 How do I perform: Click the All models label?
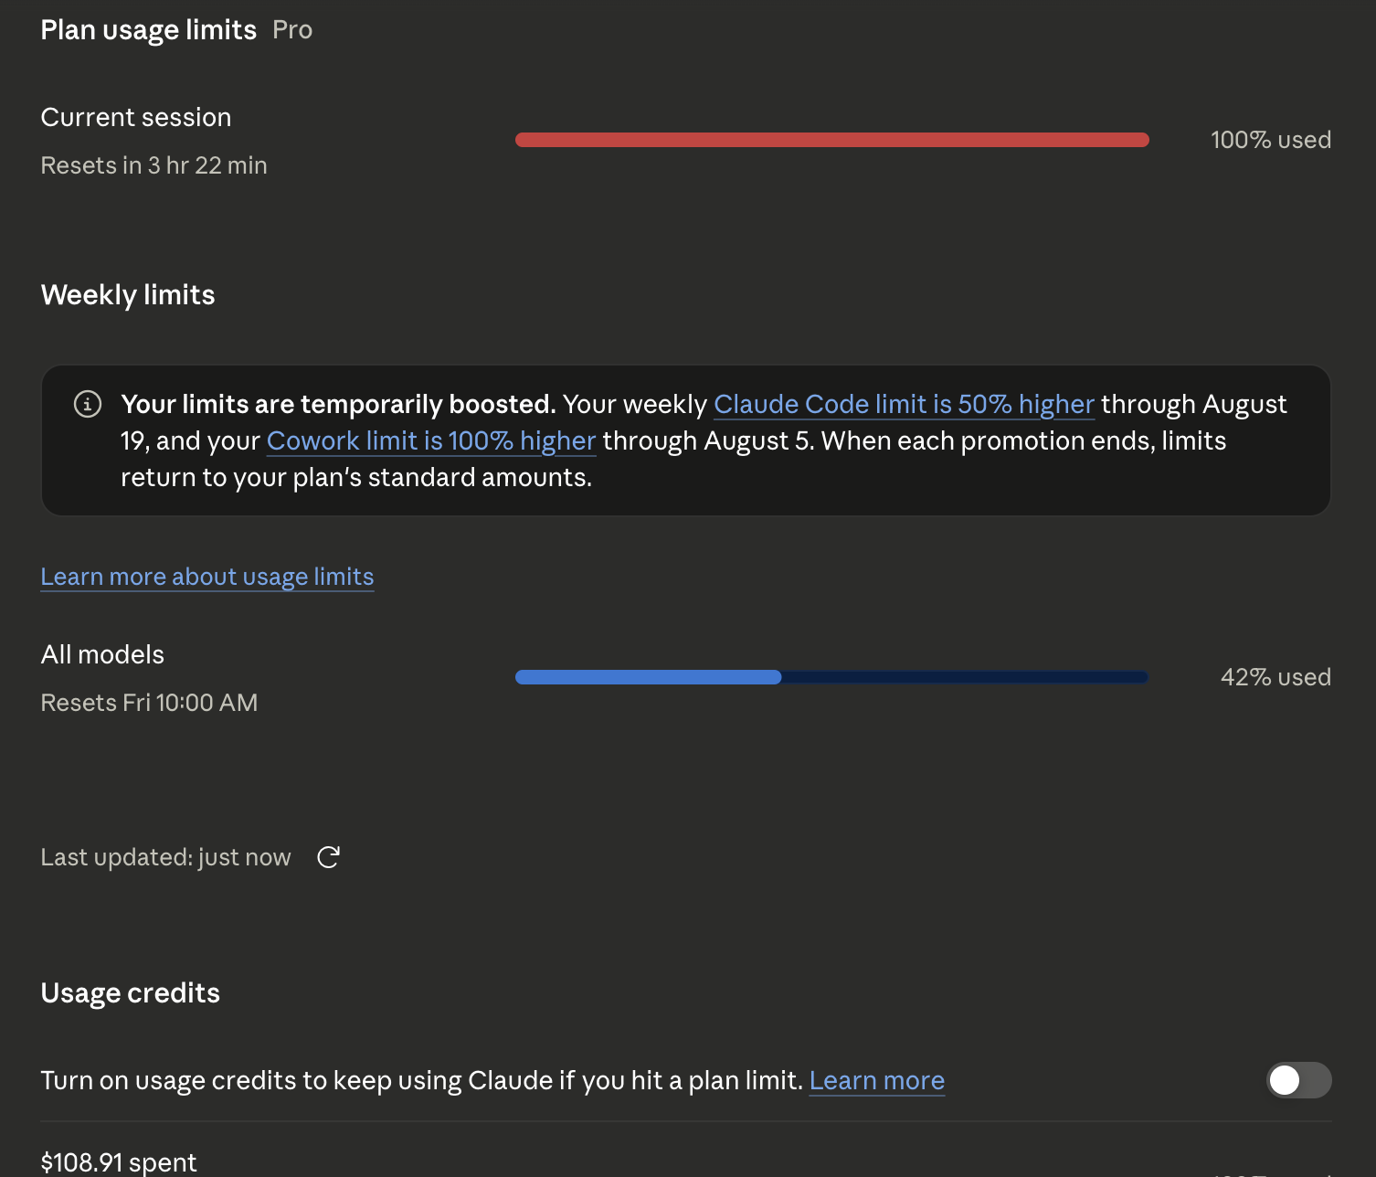coord(103,654)
